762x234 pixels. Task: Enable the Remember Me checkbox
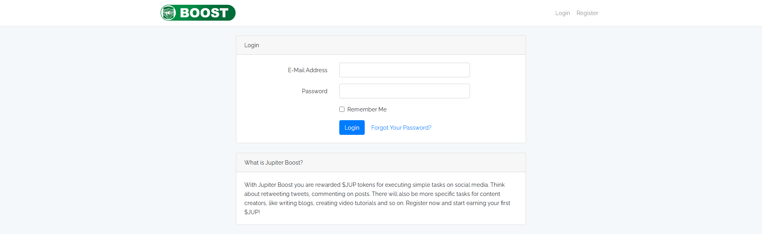342,109
